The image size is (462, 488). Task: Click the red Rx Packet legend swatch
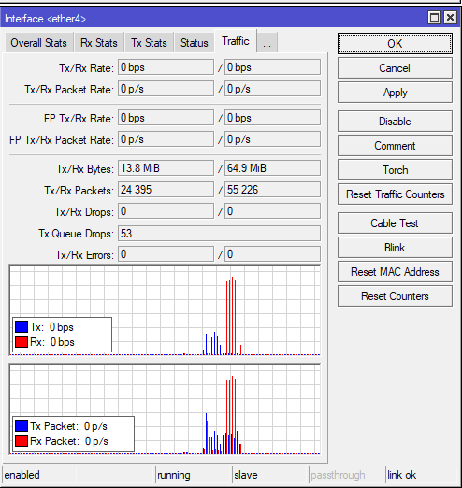(22, 440)
